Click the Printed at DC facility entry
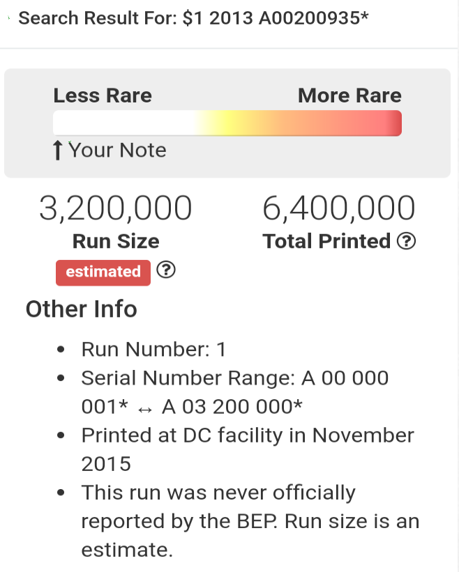Screen dimensions: 459x572 248,449
